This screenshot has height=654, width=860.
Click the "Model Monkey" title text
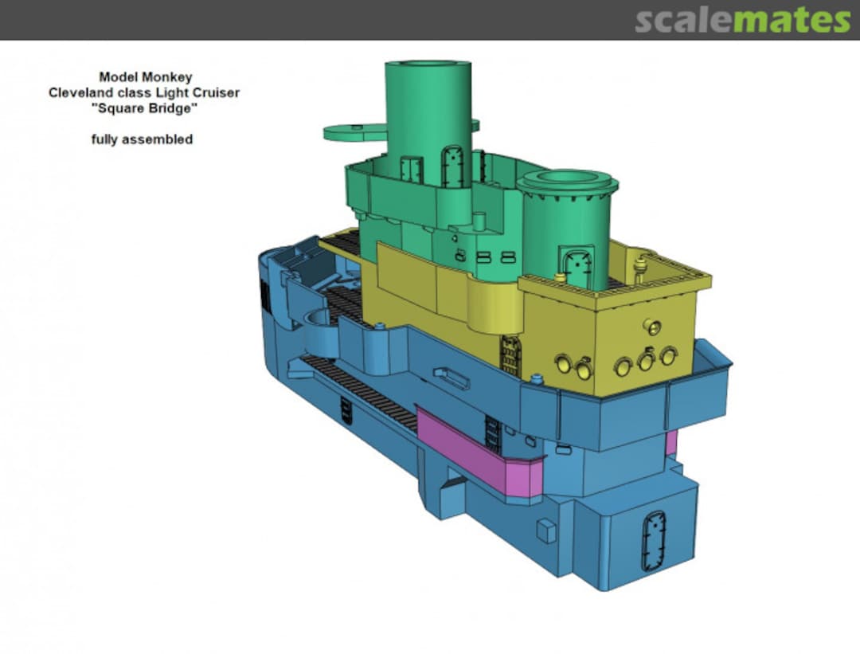tap(145, 77)
